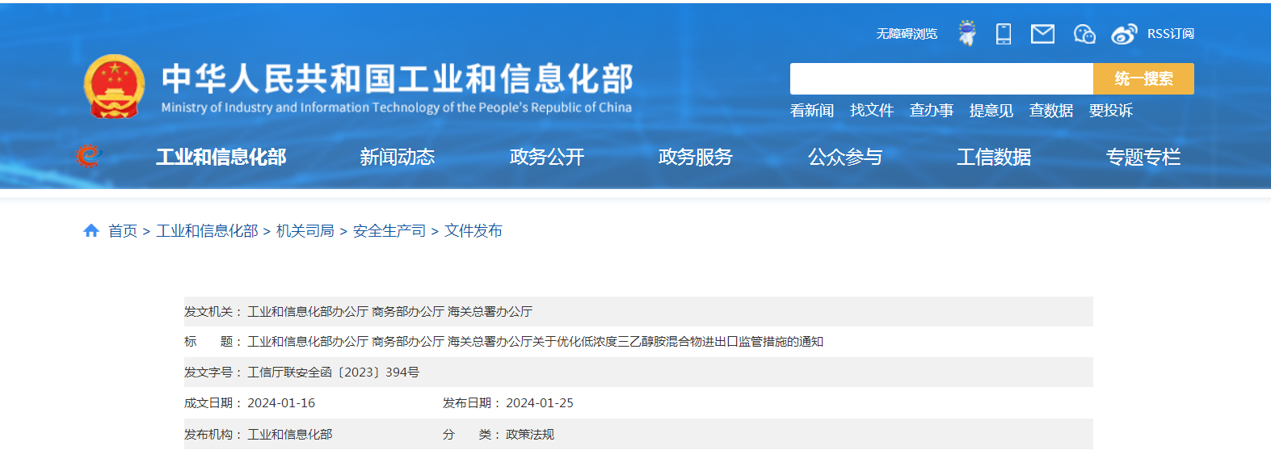This screenshot has width=1271, height=463.
Task: Click the document number 工信厅联安全函〔2023〕394号
Action: [x=333, y=373]
